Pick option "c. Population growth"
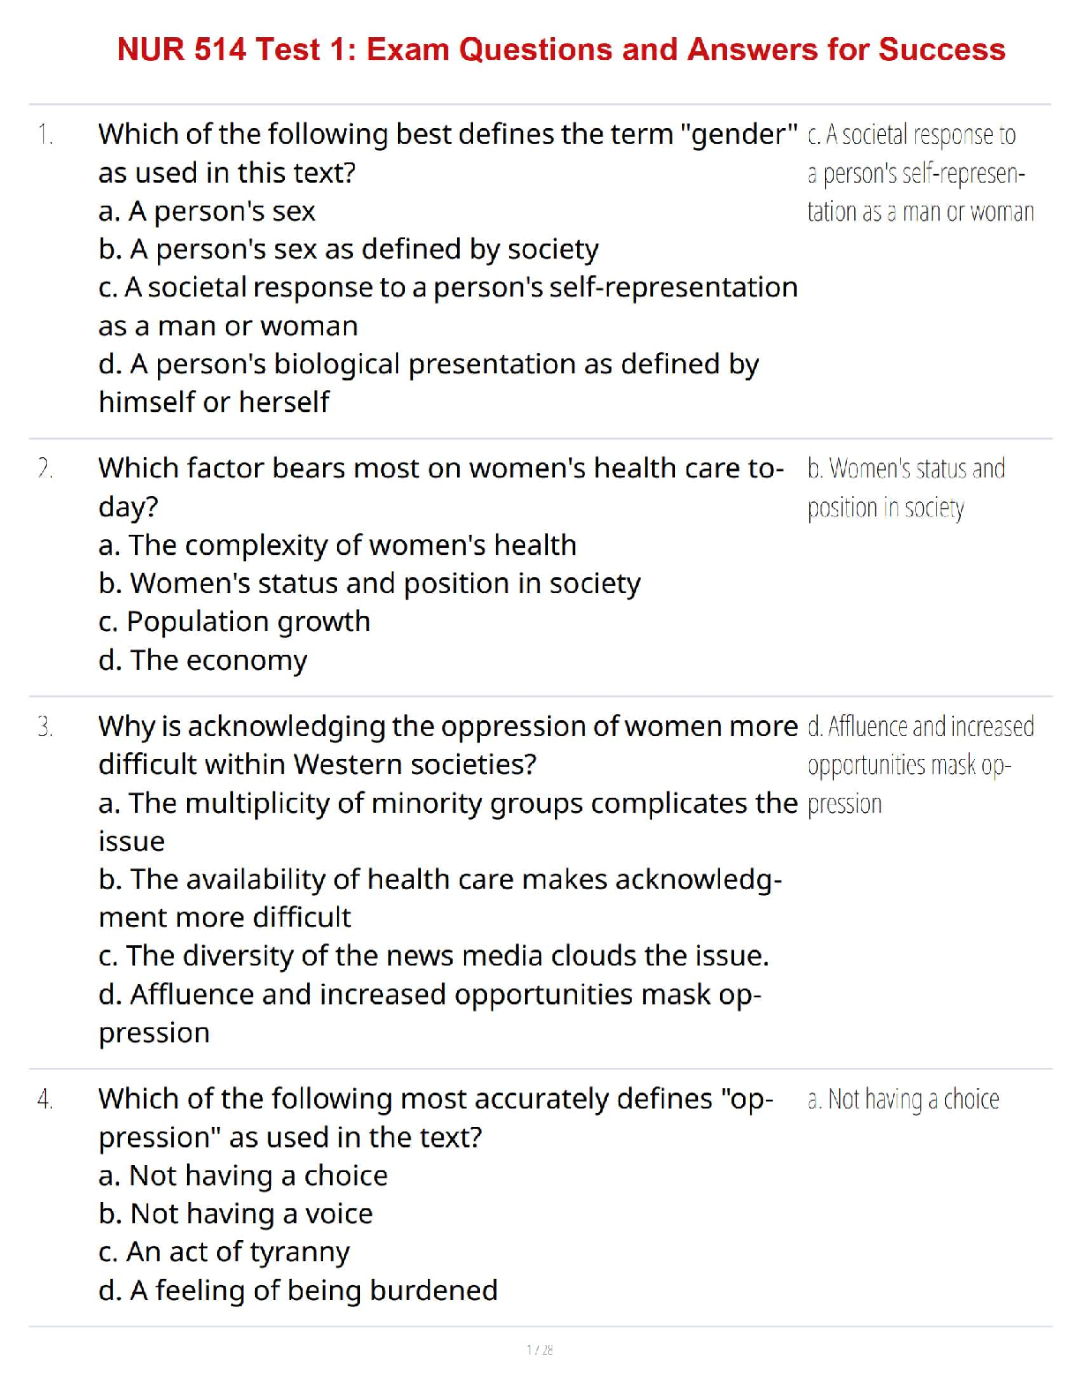 tap(234, 621)
